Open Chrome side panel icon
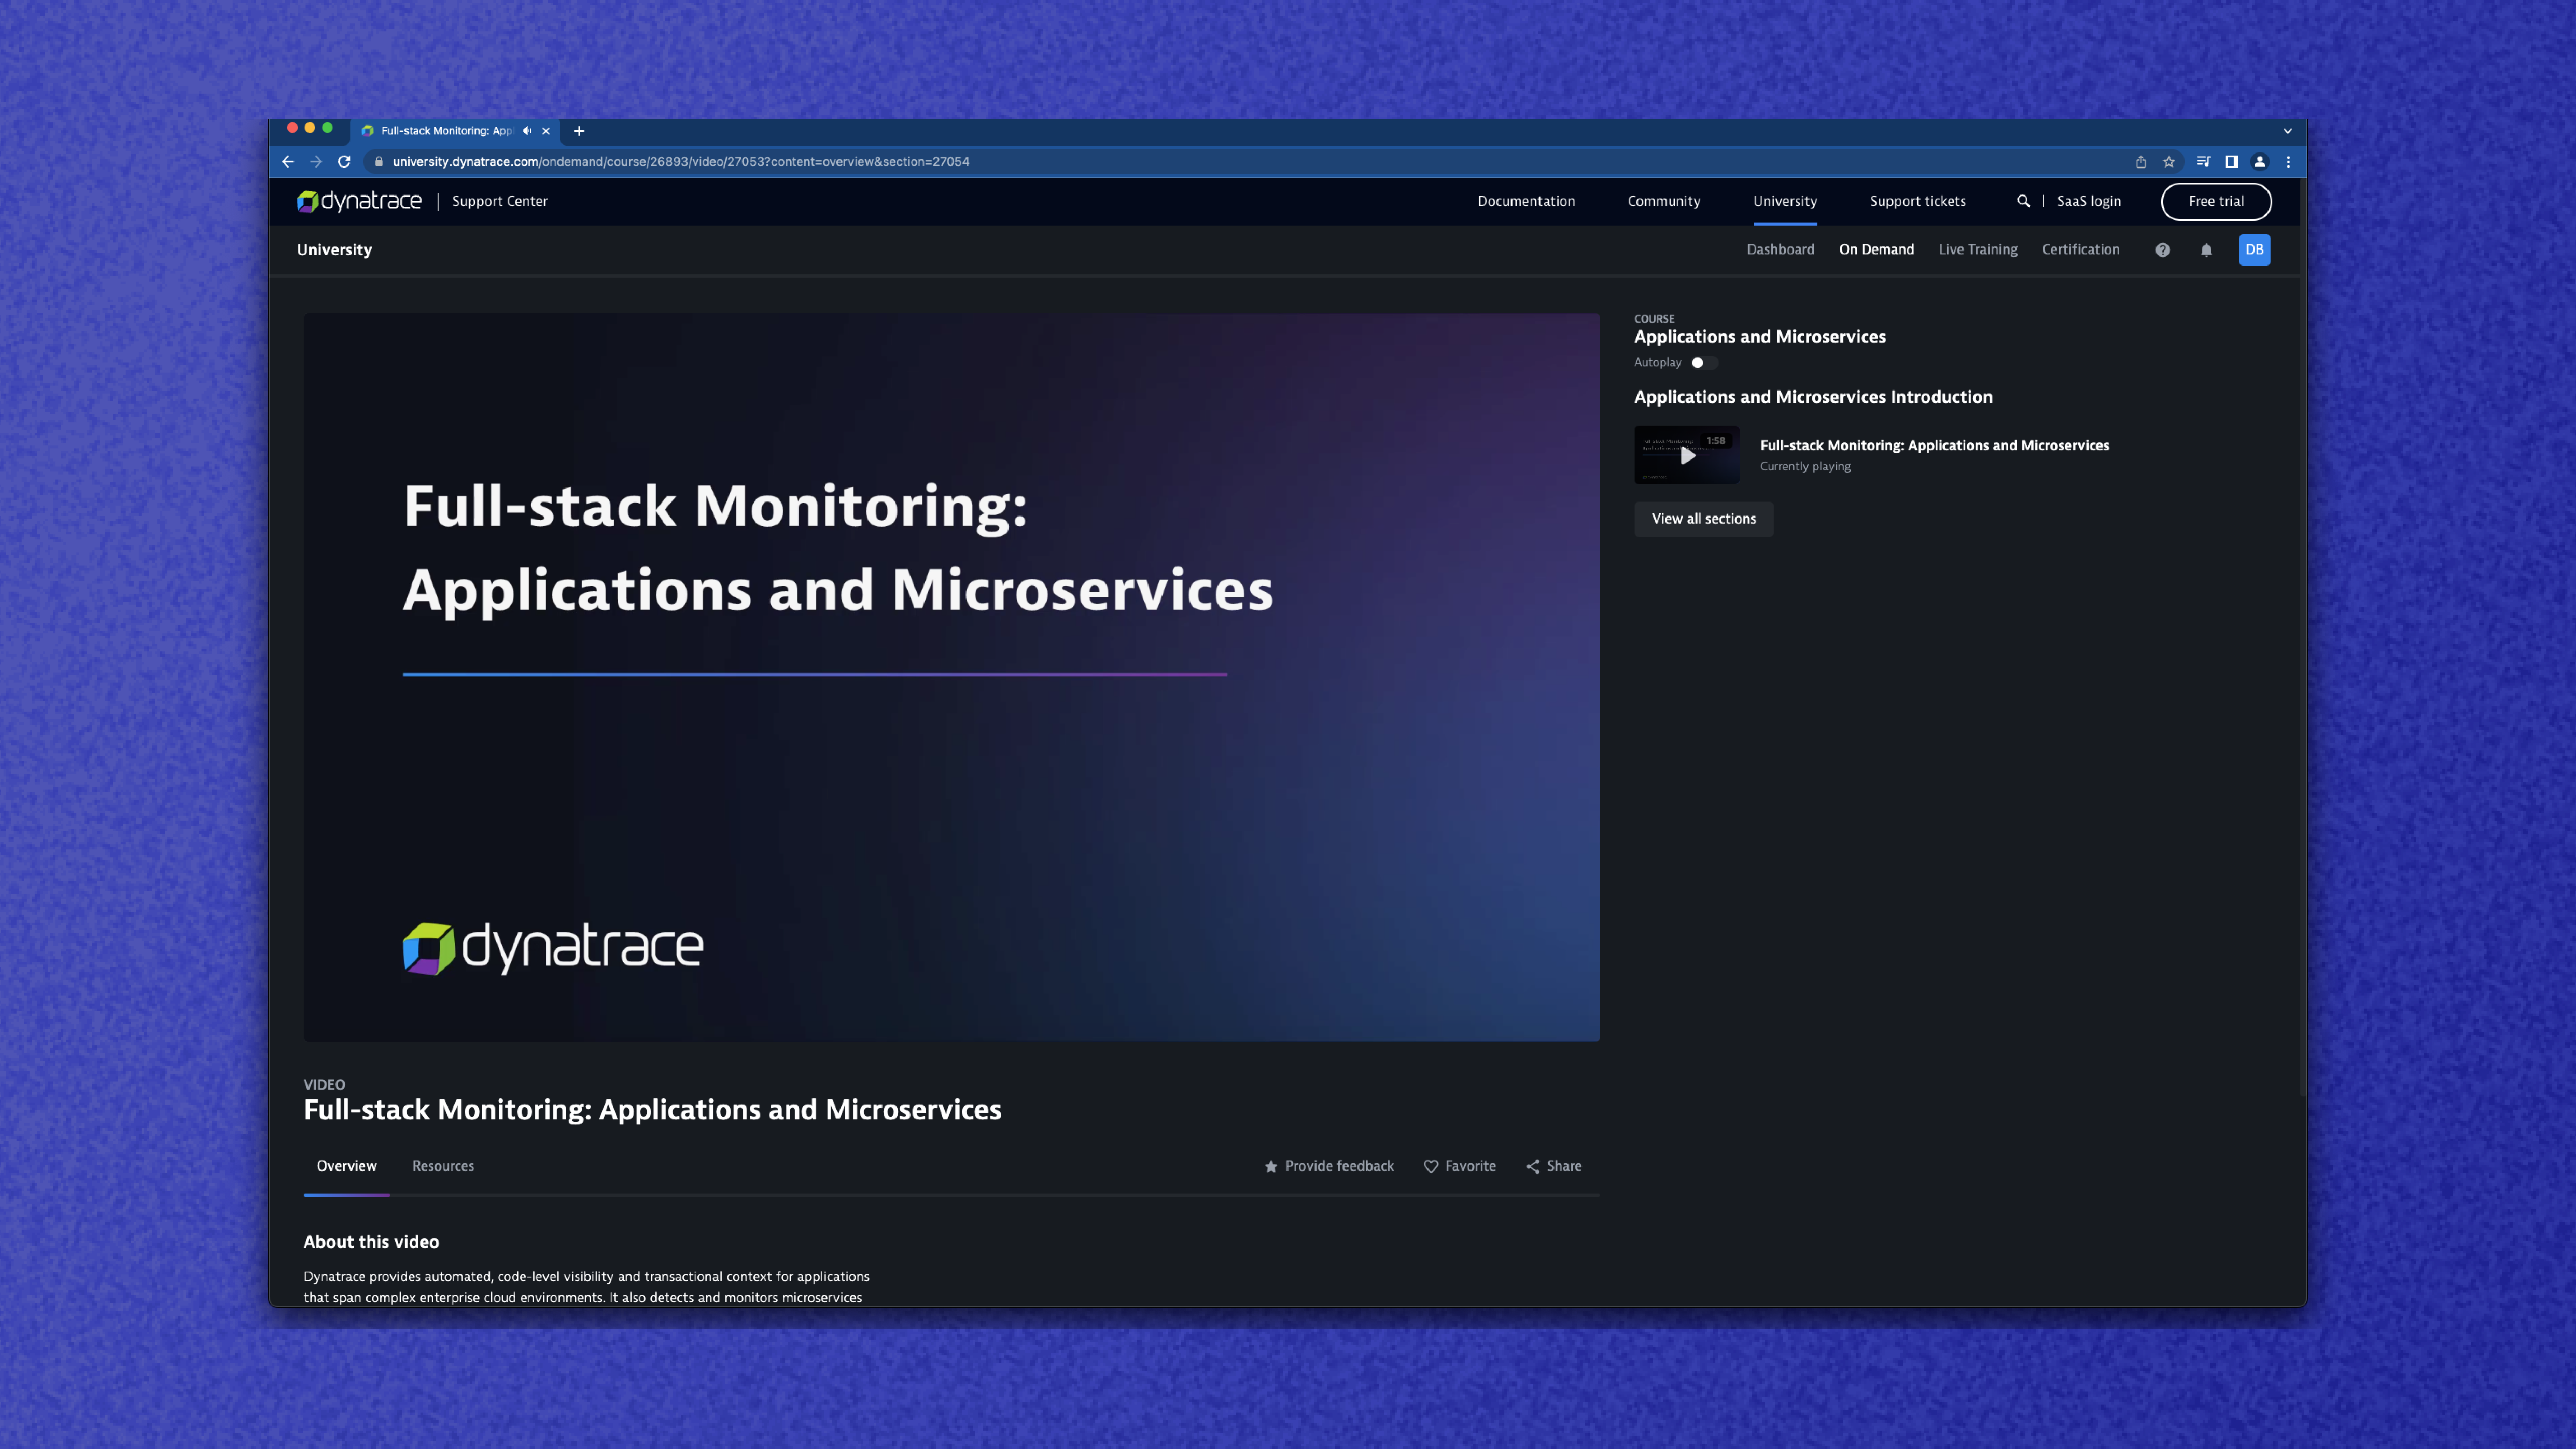Image resolution: width=2576 pixels, height=1449 pixels. tap(2231, 162)
